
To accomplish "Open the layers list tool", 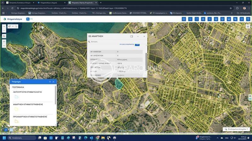I will (x=190, y=19).
